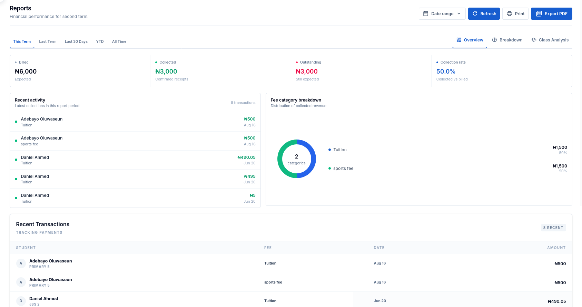
Task: Click the Overview grid icon
Action: pyautogui.click(x=459, y=40)
